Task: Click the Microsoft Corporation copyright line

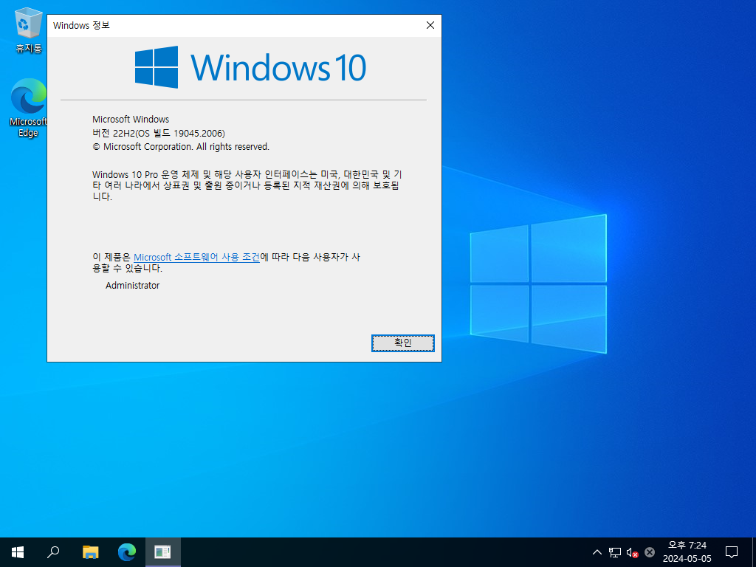Action: point(181,147)
